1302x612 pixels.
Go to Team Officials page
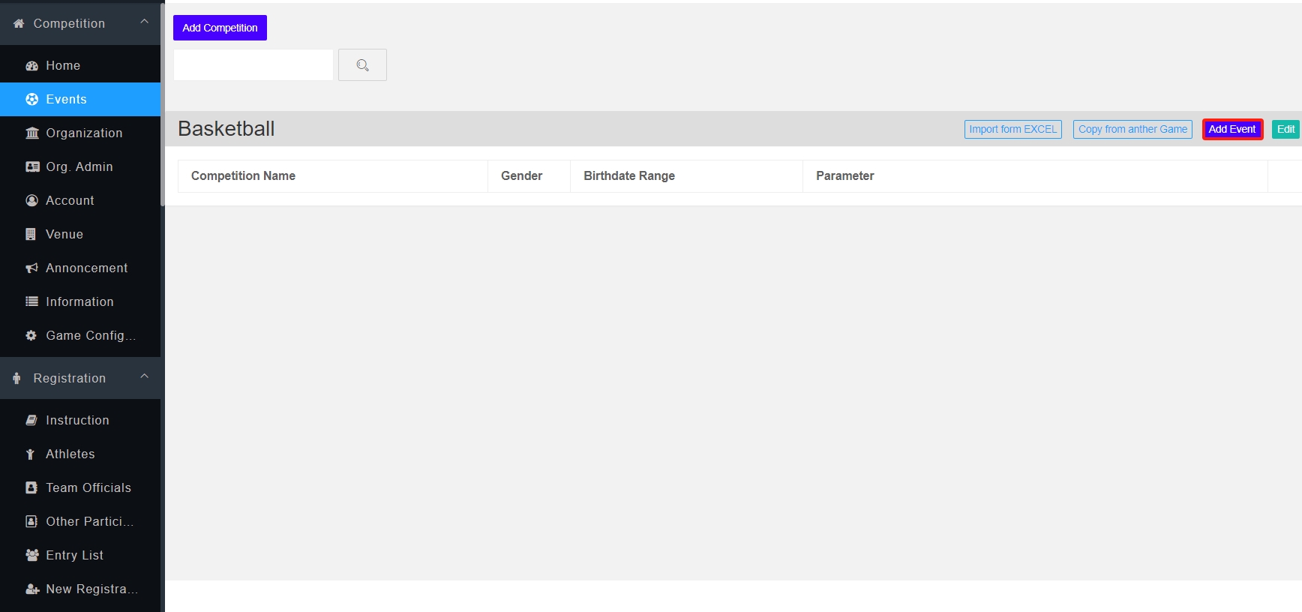click(x=88, y=487)
